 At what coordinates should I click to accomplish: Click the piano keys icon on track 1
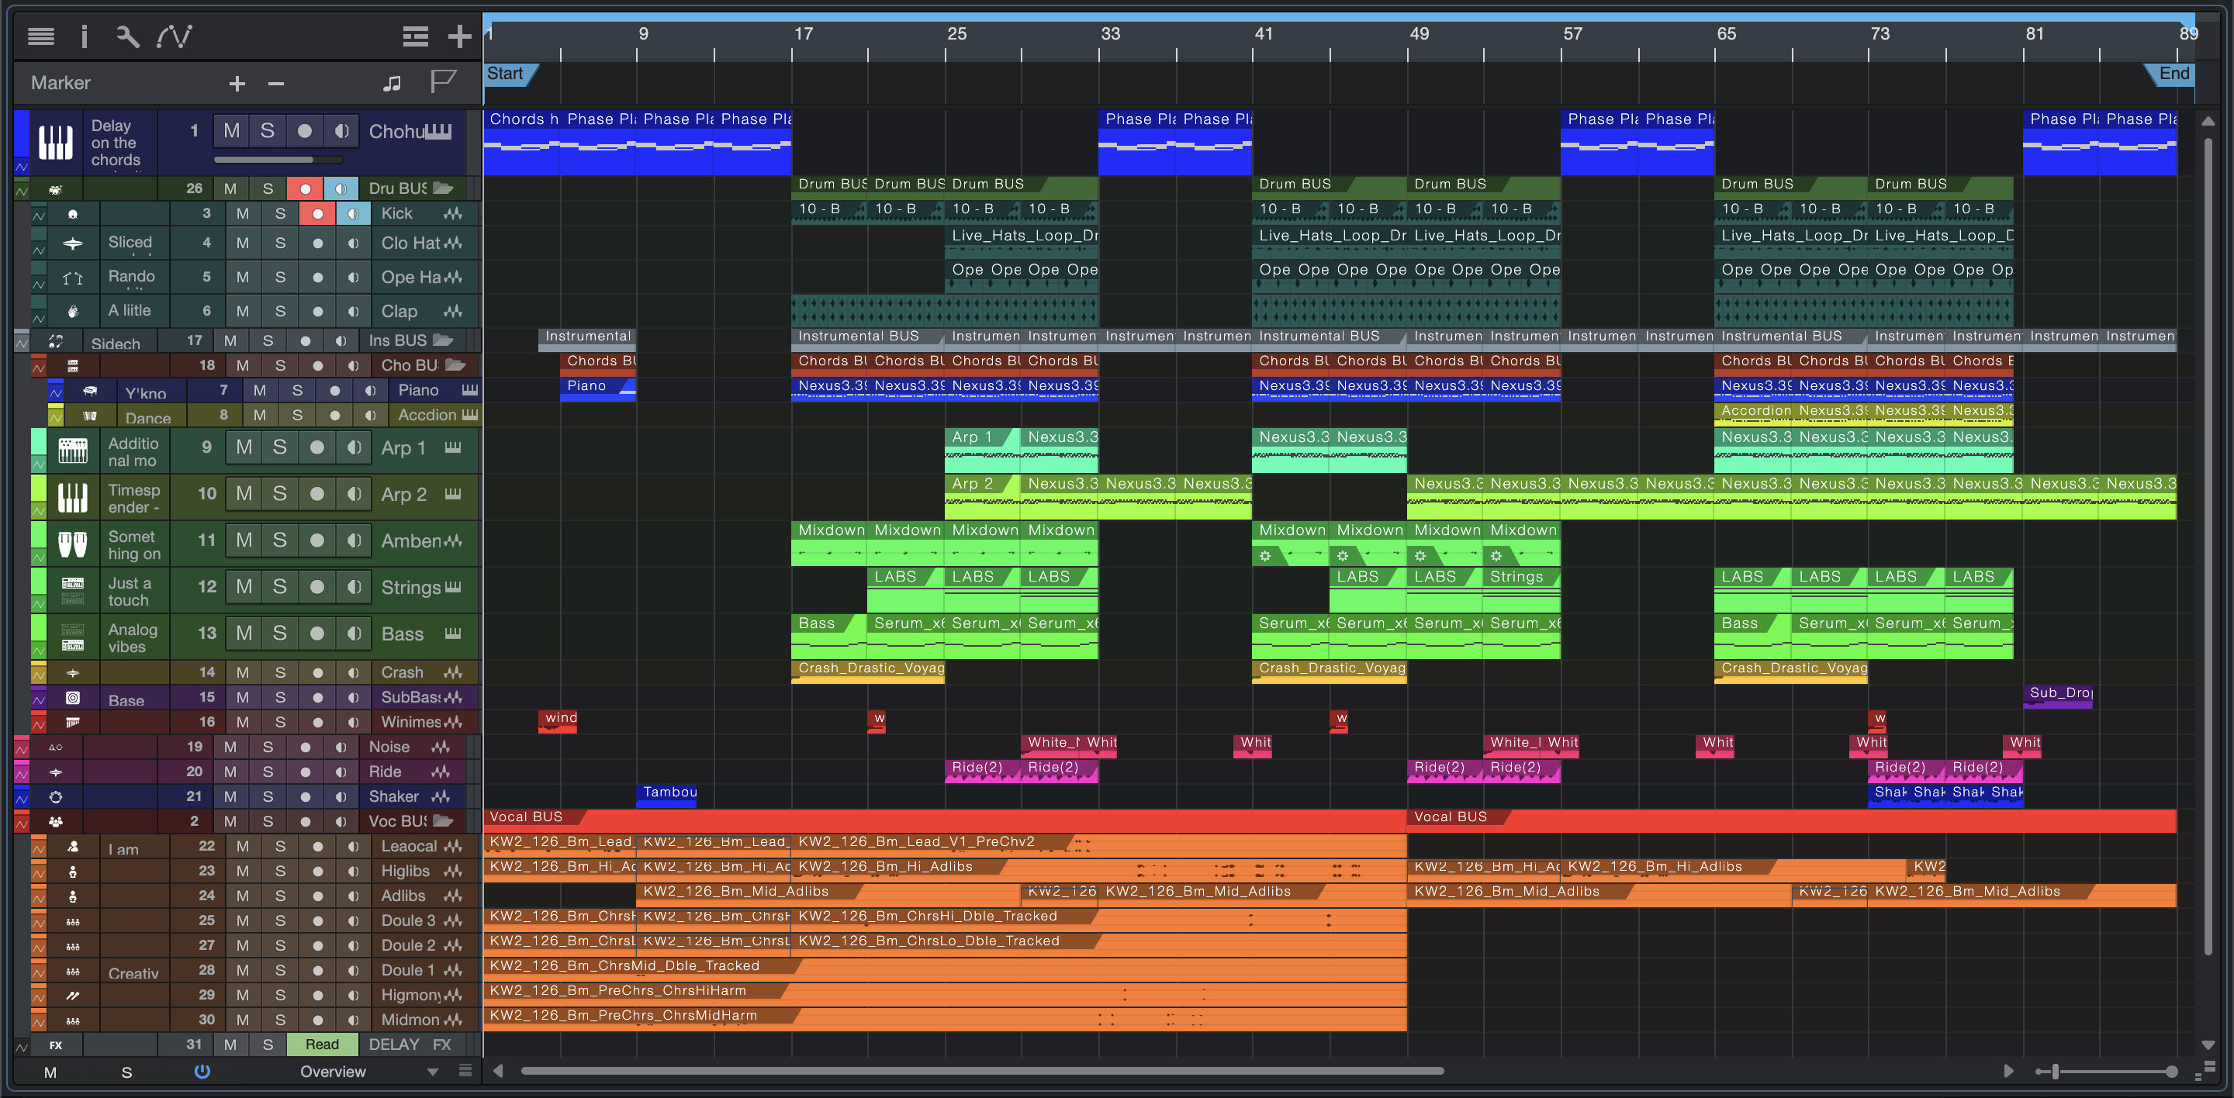56,141
